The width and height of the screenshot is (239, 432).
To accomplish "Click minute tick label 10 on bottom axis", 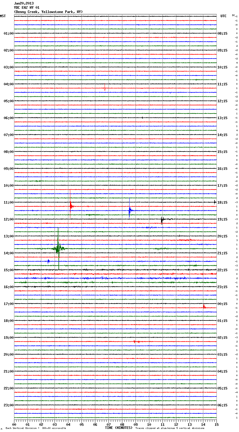I will point(149,424).
